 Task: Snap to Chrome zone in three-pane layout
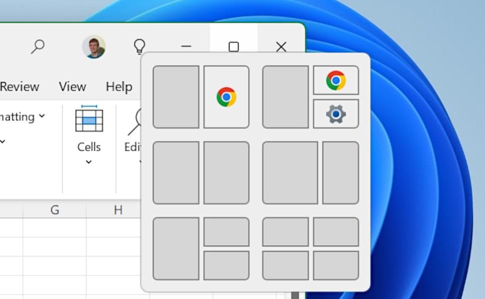(336, 80)
